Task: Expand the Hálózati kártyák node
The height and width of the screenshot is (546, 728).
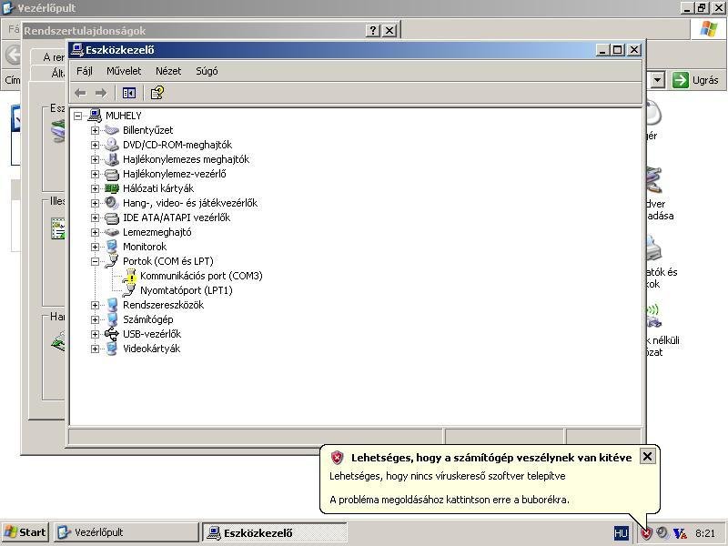Action: (95, 188)
